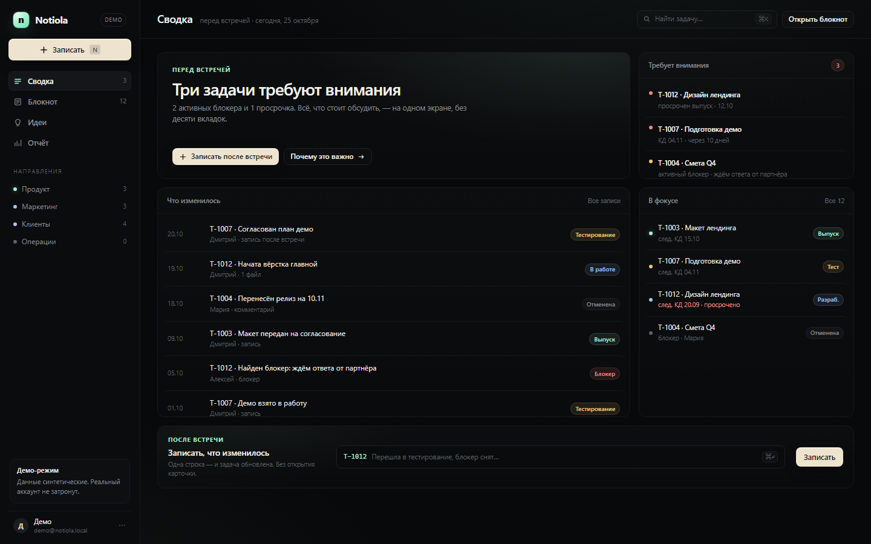Open the Отчёт page
Viewport: 871px width, 544px height.
70,143
